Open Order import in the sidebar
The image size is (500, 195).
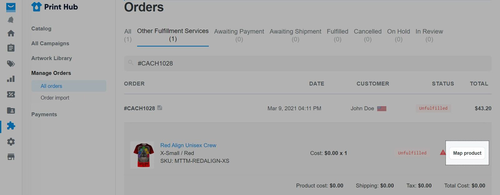point(55,98)
